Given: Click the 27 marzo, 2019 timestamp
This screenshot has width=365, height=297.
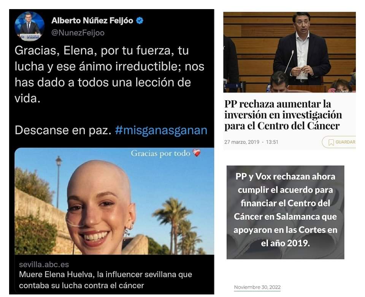Looking at the screenshot, I should tap(242, 142).
